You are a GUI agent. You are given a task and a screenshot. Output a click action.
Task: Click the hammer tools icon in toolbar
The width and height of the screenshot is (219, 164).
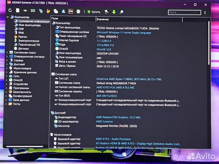click(x=106, y=12)
